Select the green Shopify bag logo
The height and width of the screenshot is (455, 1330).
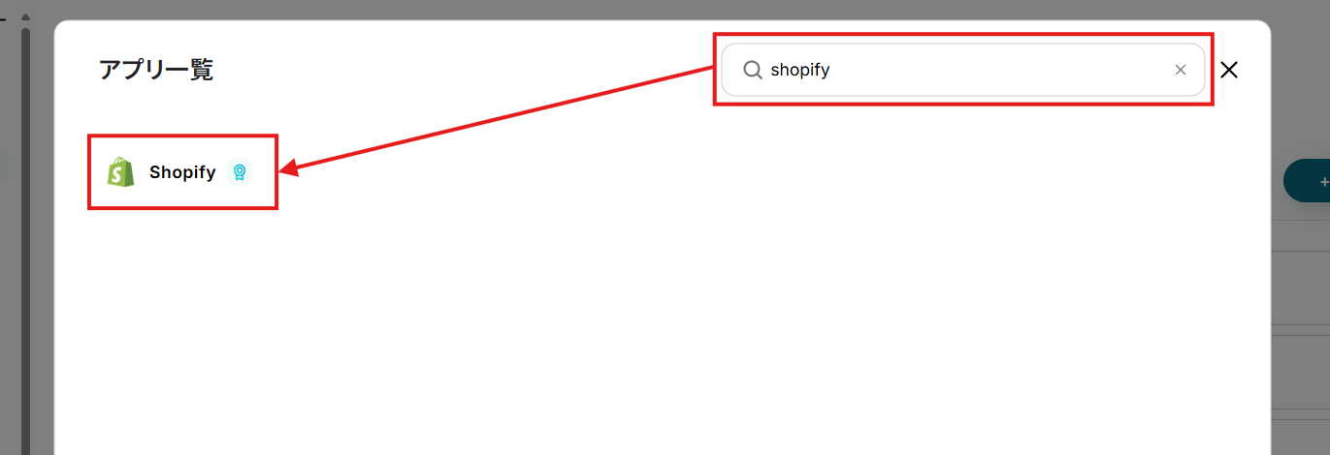121,172
